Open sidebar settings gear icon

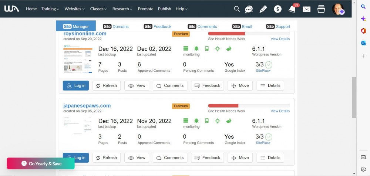tap(363, 169)
